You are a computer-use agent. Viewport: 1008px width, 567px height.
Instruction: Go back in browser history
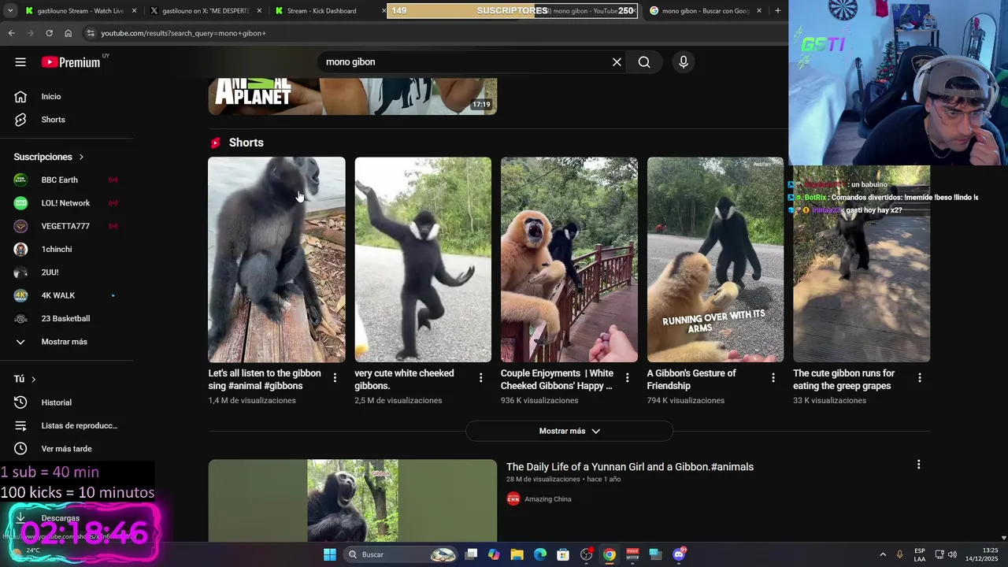(x=11, y=33)
